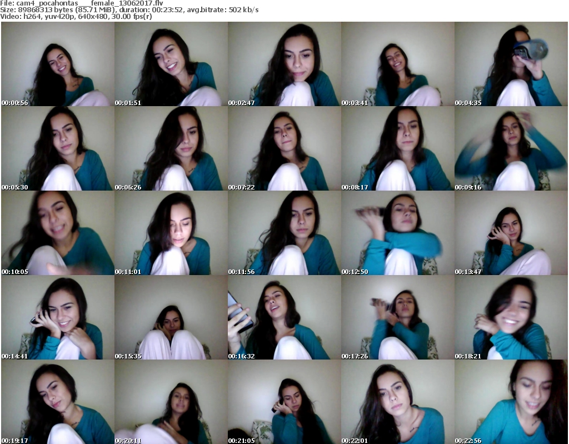Select the frame timestamped 00:18:21
The image size is (569, 444).
click(511, 317)
